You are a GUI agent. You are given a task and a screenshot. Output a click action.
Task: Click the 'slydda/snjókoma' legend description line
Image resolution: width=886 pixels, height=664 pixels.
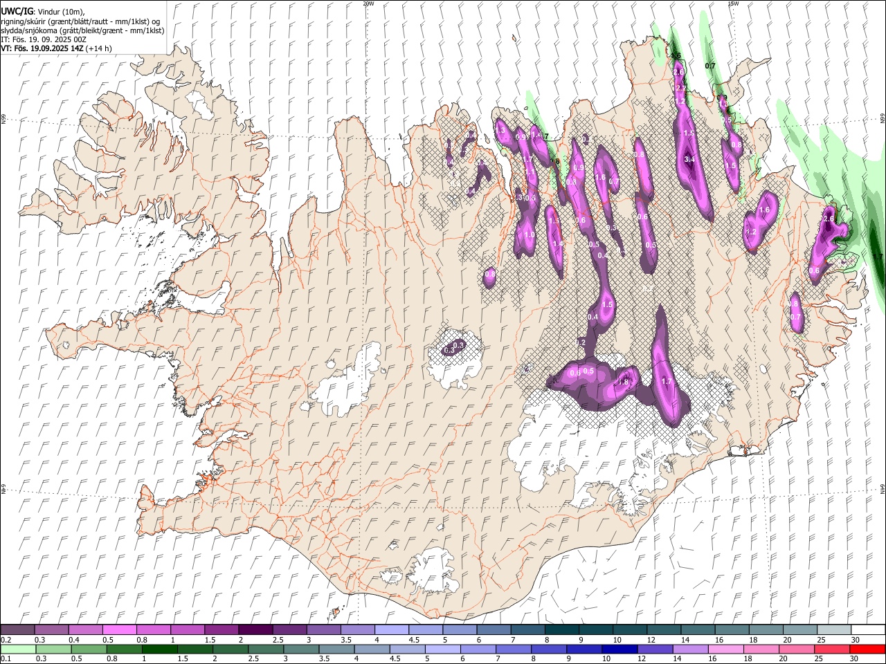pyautogui.click(x=82, y=30)
